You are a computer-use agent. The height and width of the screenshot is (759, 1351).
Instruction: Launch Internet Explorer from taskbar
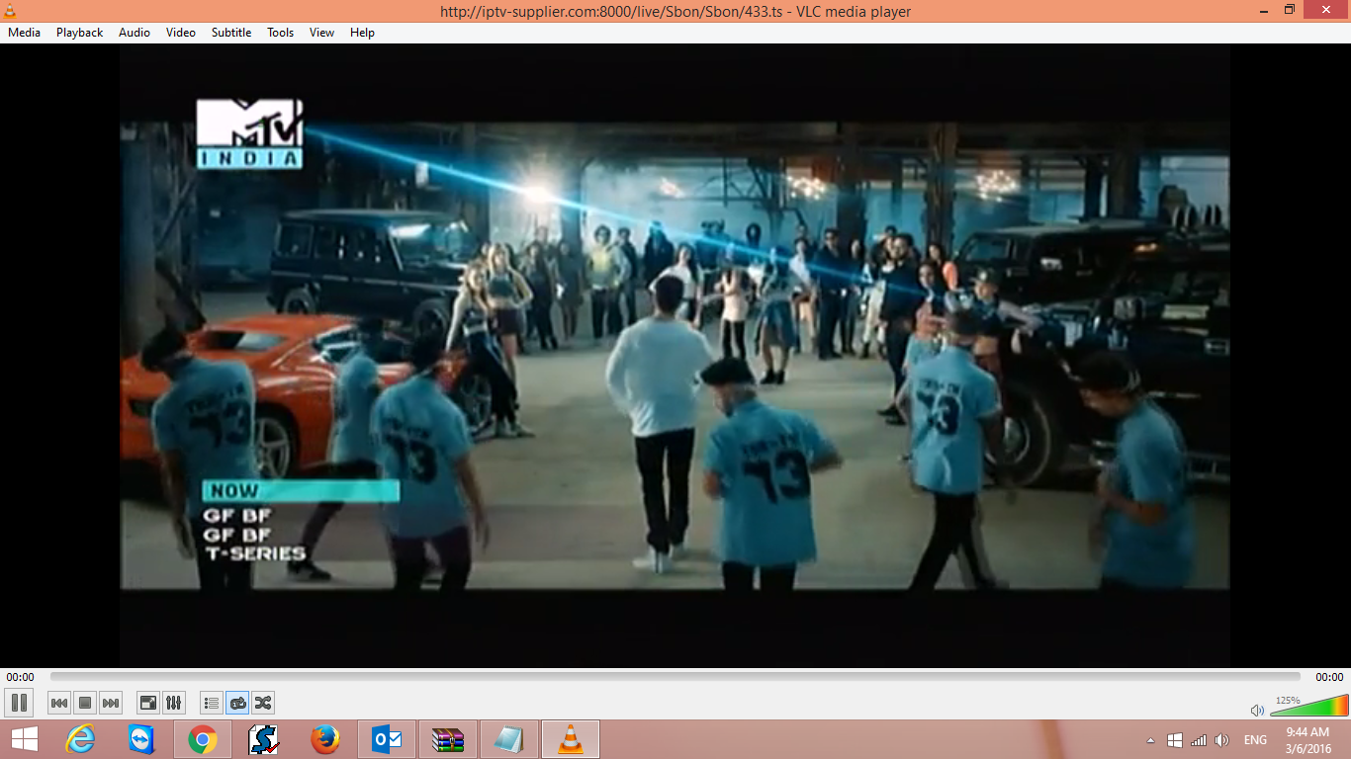tap(80, 739)
